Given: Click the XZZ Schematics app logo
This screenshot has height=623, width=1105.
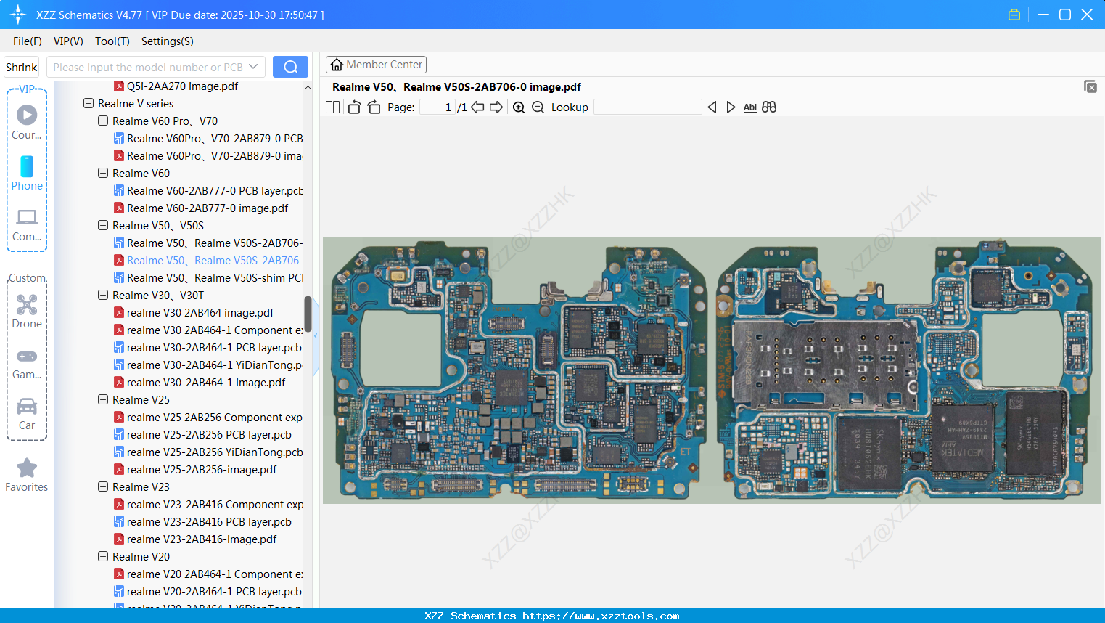Looking at the screenshot, I should coord(18,15).
